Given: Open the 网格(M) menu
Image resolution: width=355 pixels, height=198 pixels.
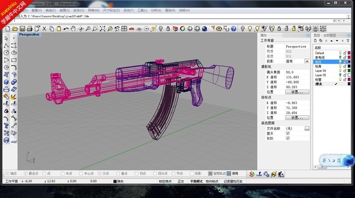Looking at the screenshot, I should [94, 10].
